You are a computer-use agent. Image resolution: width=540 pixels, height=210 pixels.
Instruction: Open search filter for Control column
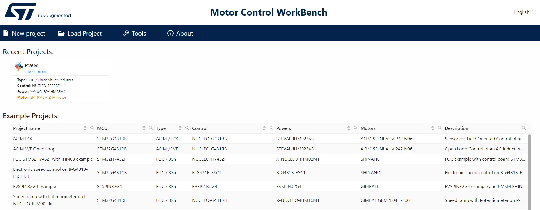271,128
